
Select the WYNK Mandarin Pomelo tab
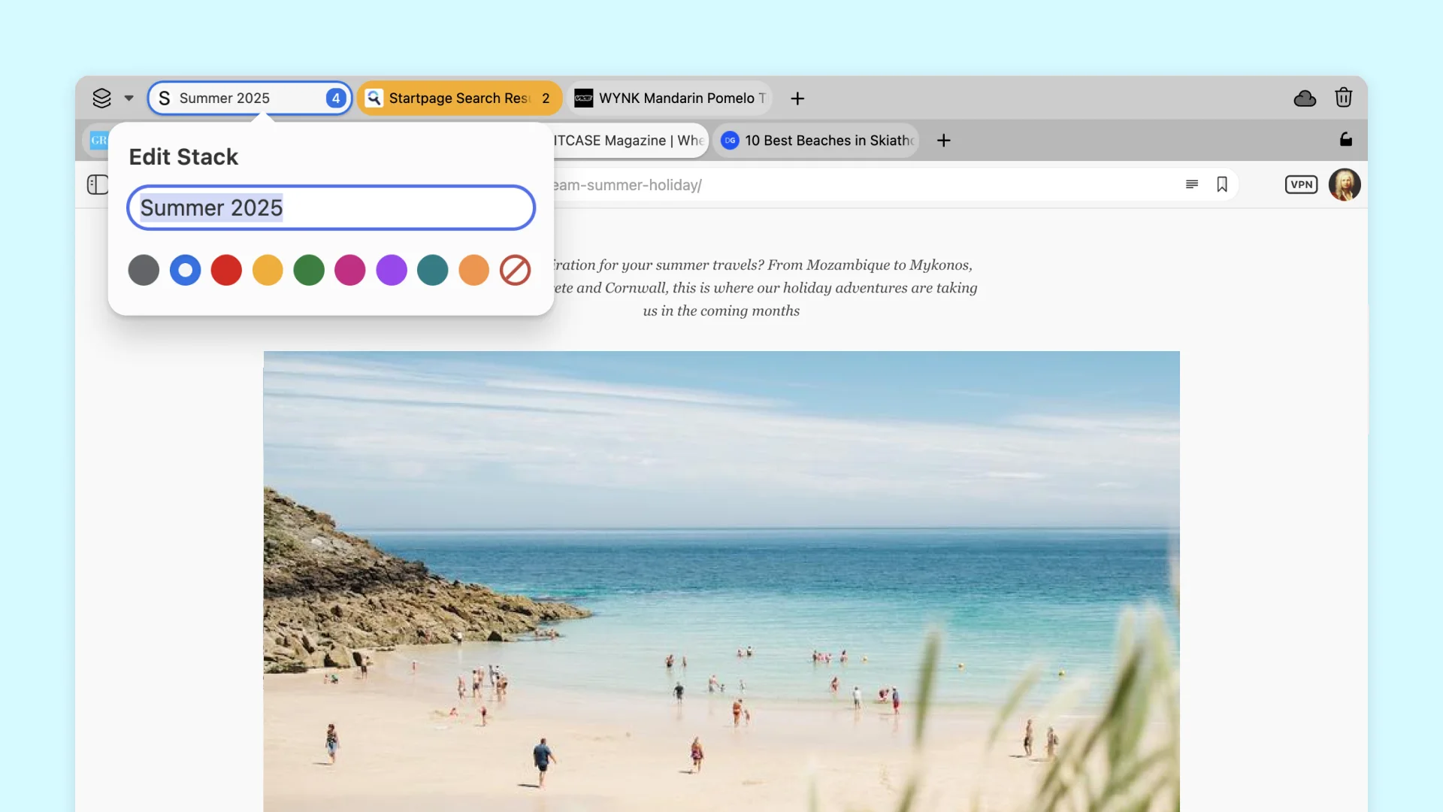coord(669,98)
